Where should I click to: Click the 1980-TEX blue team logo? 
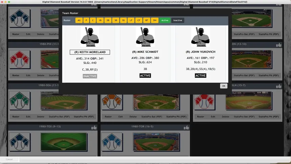20,142
